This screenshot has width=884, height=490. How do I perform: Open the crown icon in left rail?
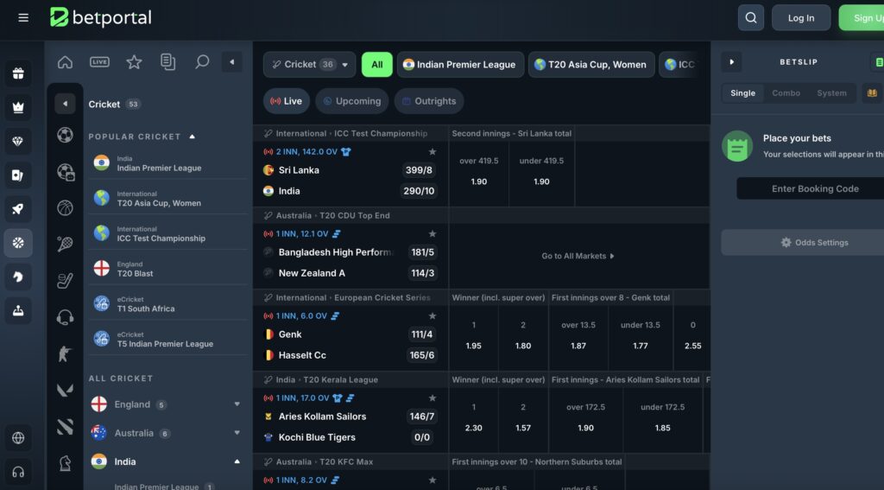pyautogui.click(x=18, y=107)
